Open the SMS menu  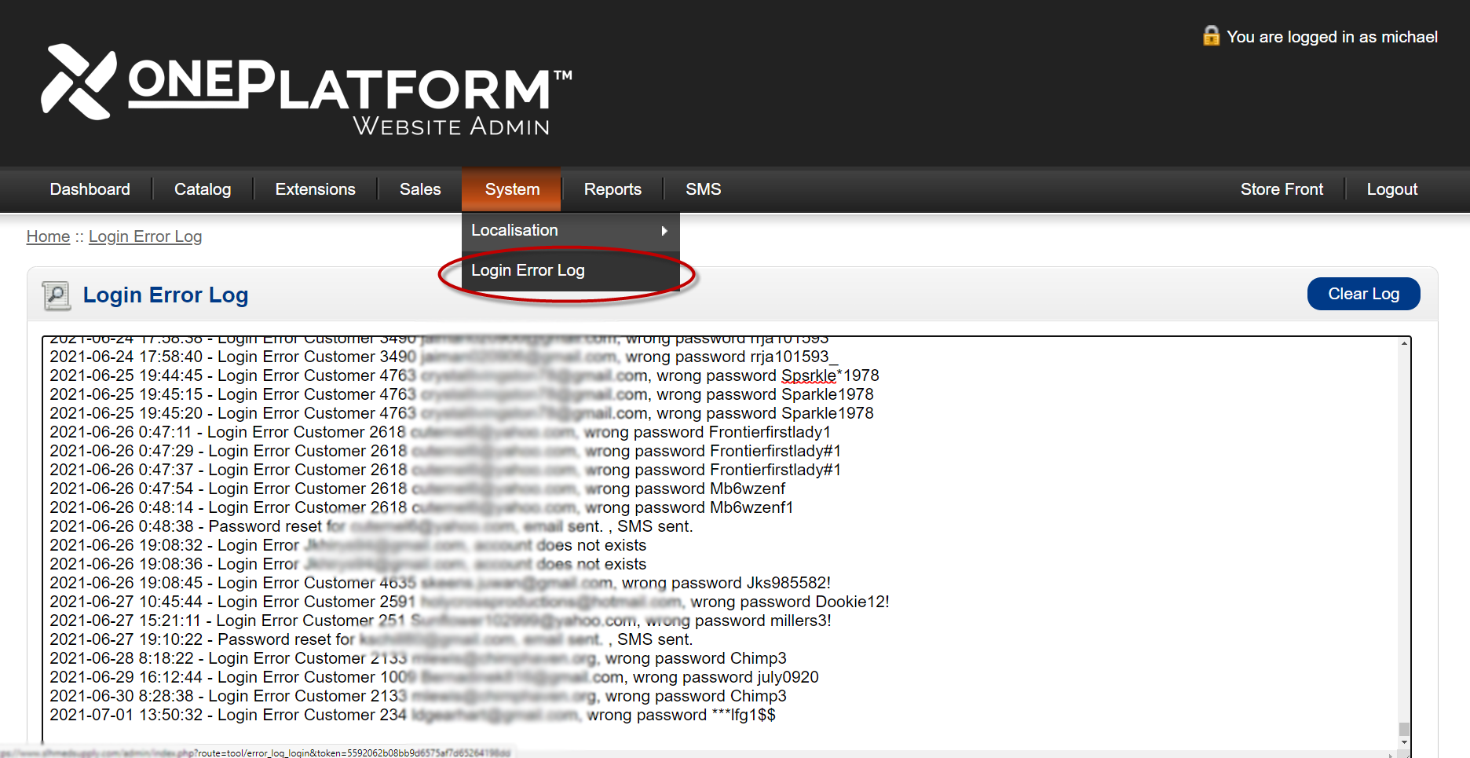[x=704, y=189]
